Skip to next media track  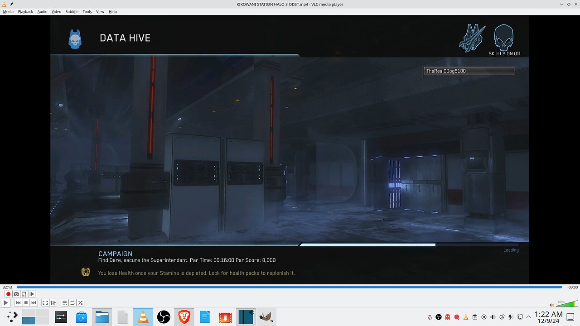coord(34,302)
